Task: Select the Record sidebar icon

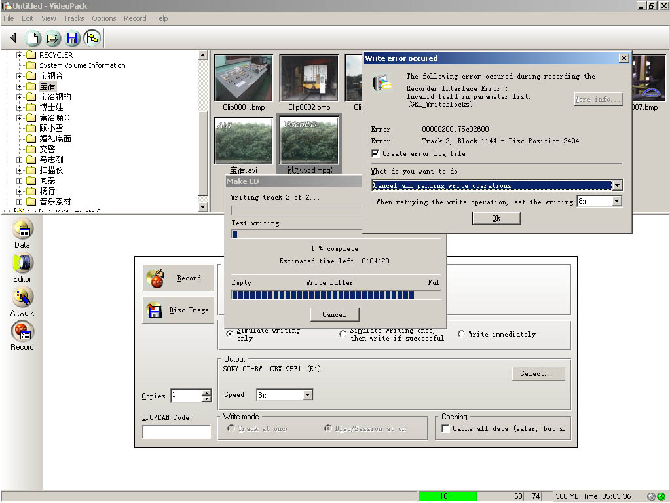Action: [x=23, y=331]
